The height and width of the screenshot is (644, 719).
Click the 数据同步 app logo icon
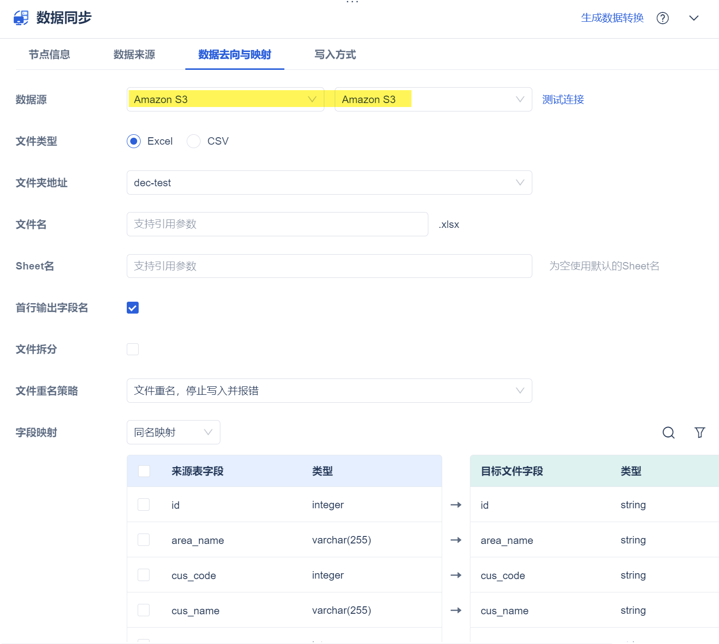tap(21, 18)
